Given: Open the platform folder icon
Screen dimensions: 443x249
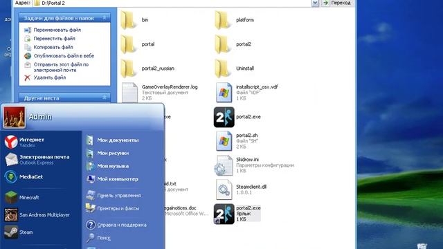Looking at the screenshot, I should [223, 20].
